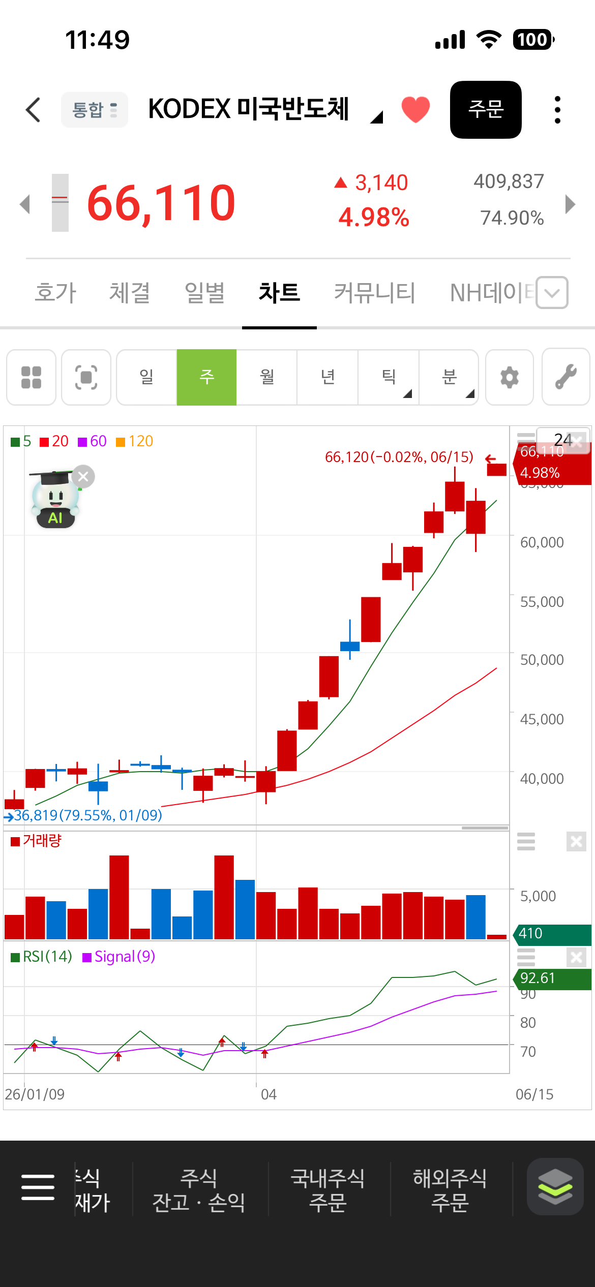Close the volume panel with X

pos(576,842)
